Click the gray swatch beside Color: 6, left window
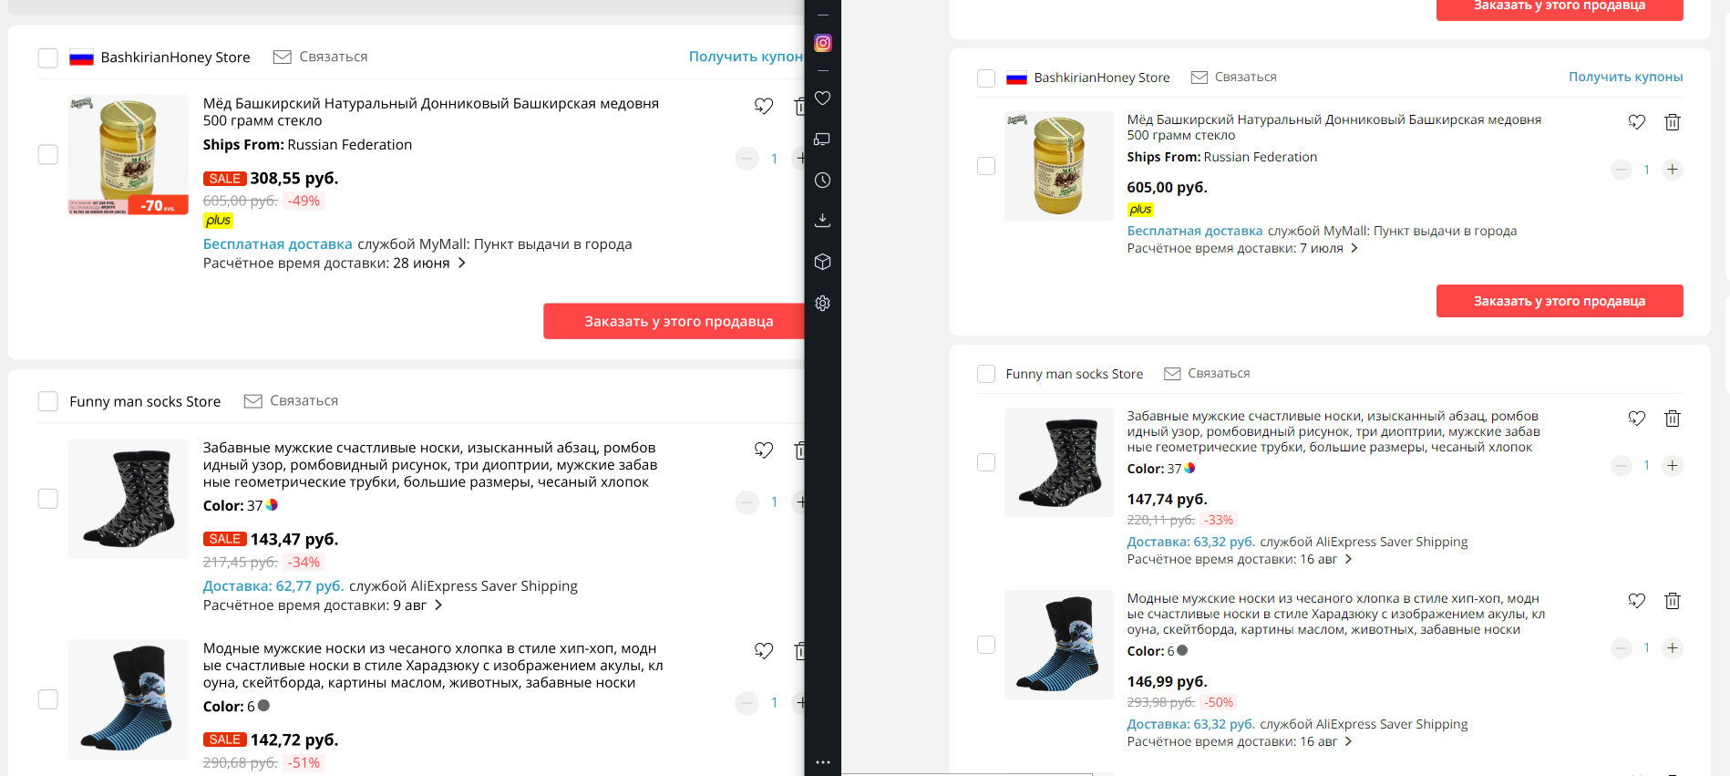Screen dimensions: 1730x776 coord(263,705)
